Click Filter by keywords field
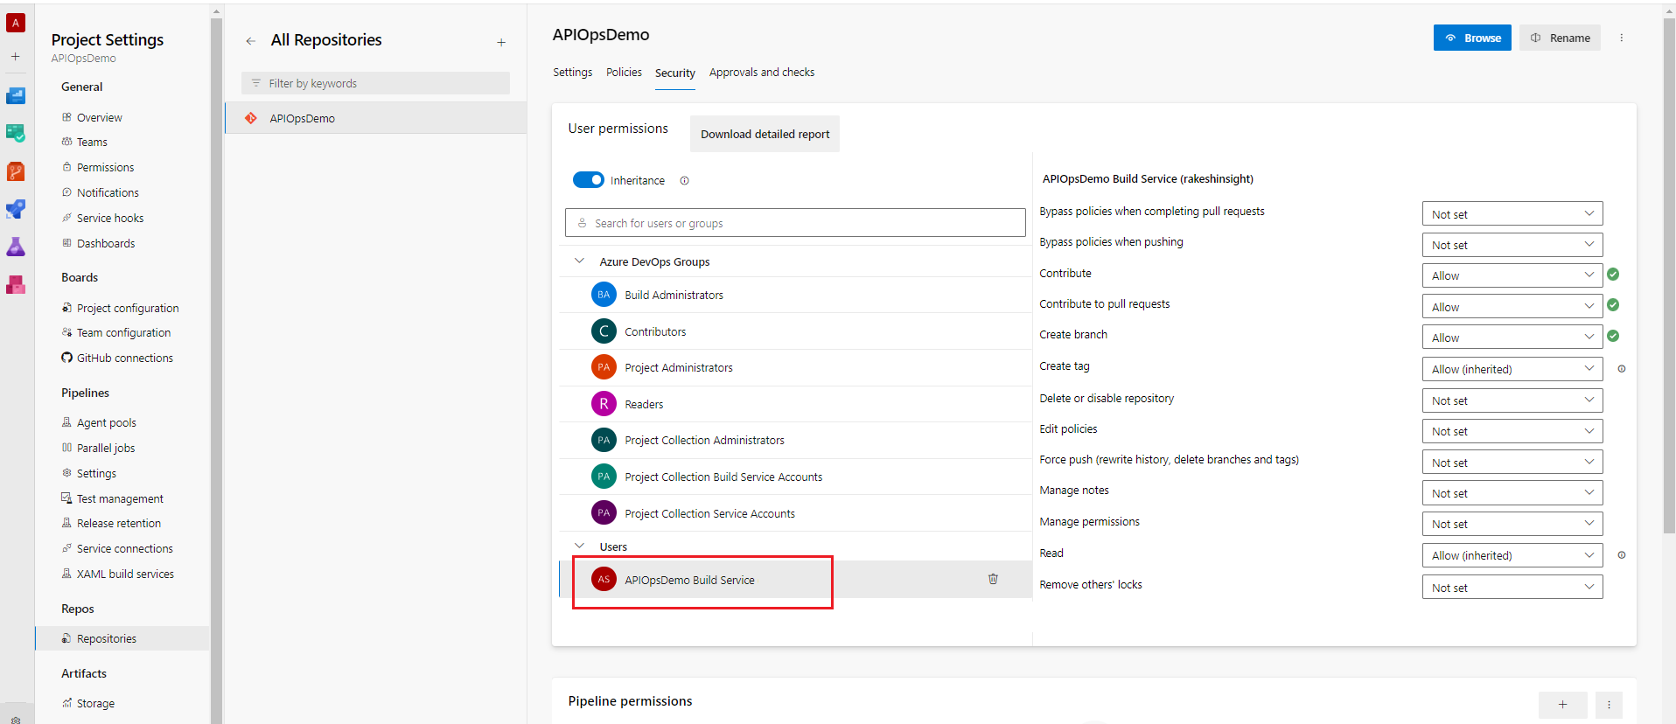This screenshot has height=724, width=1676. tap(375, 83)
